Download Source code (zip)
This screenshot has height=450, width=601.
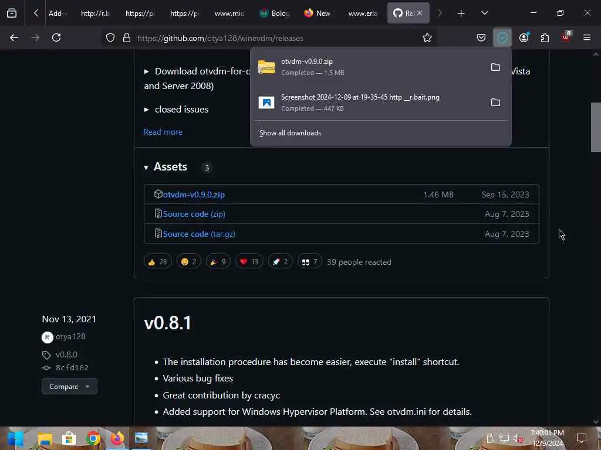click(x=194, y=214)
